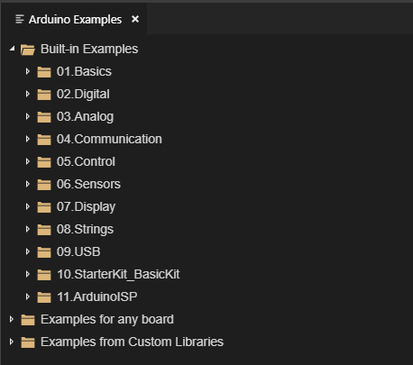This screenshot has width=413, height=365.
Task: Click the folder icon next to 09.USB
Action: click(x=44, y=252)
